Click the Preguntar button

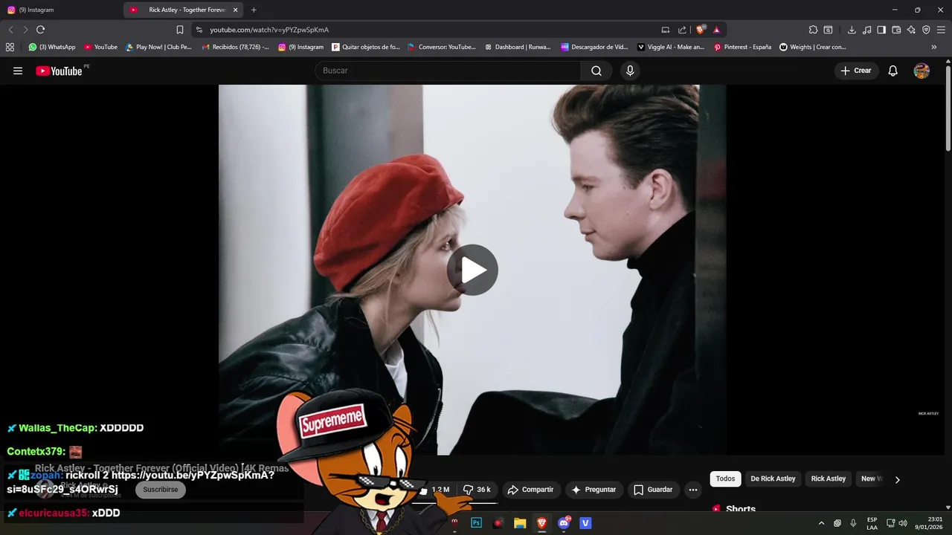tap(594, 490)
